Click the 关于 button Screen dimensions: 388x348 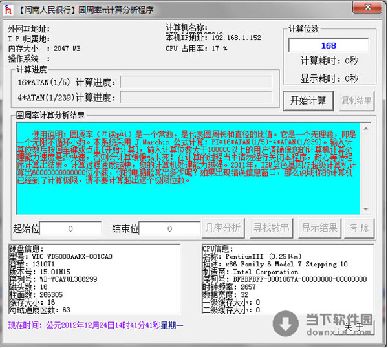point(356,327)
